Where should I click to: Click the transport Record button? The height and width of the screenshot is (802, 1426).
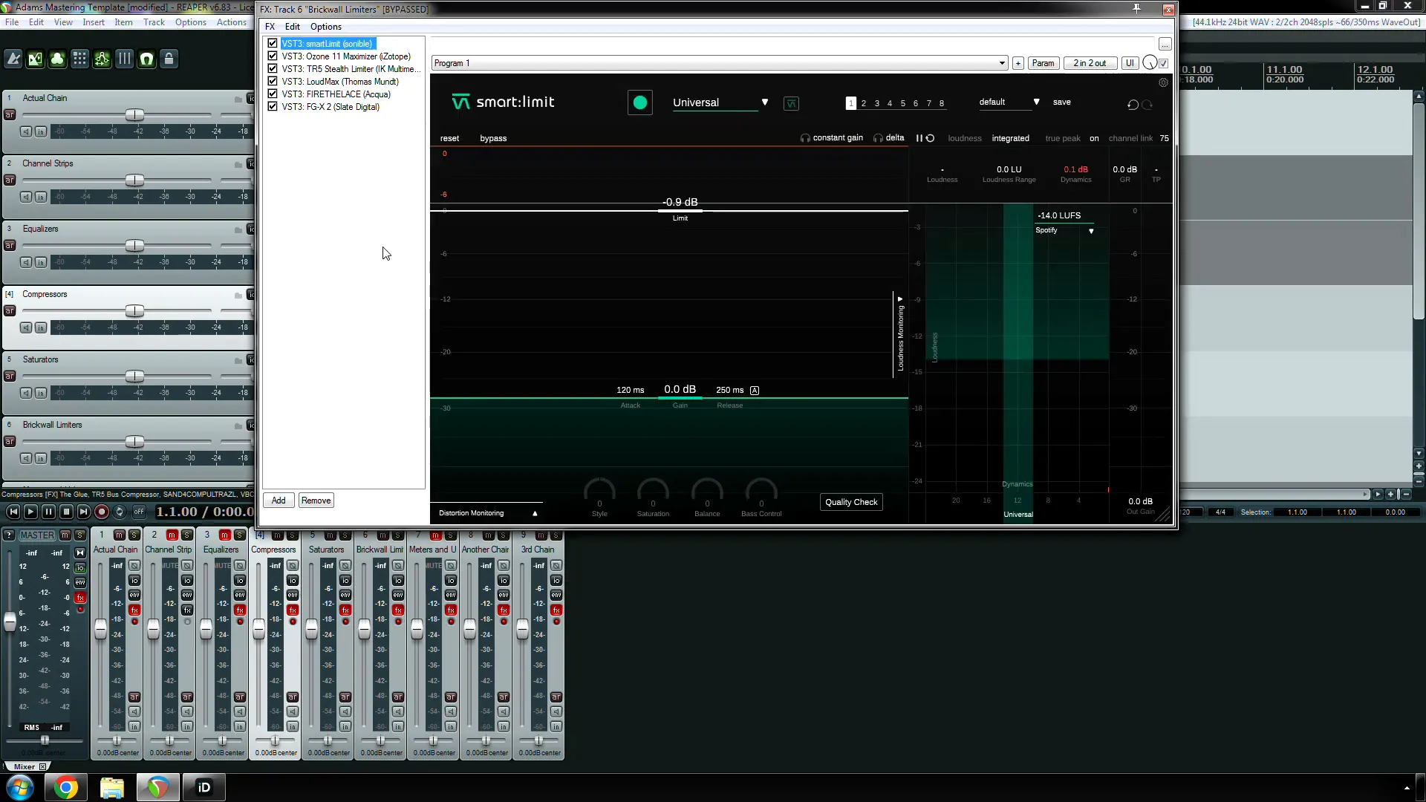102,512
